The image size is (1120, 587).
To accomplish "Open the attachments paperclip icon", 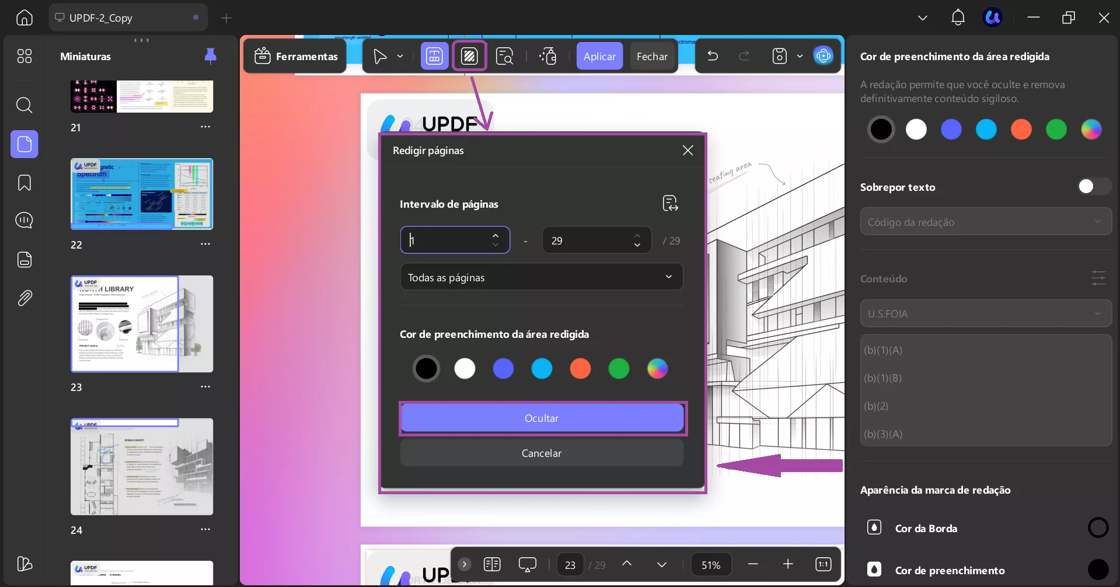I will (25, 298).
